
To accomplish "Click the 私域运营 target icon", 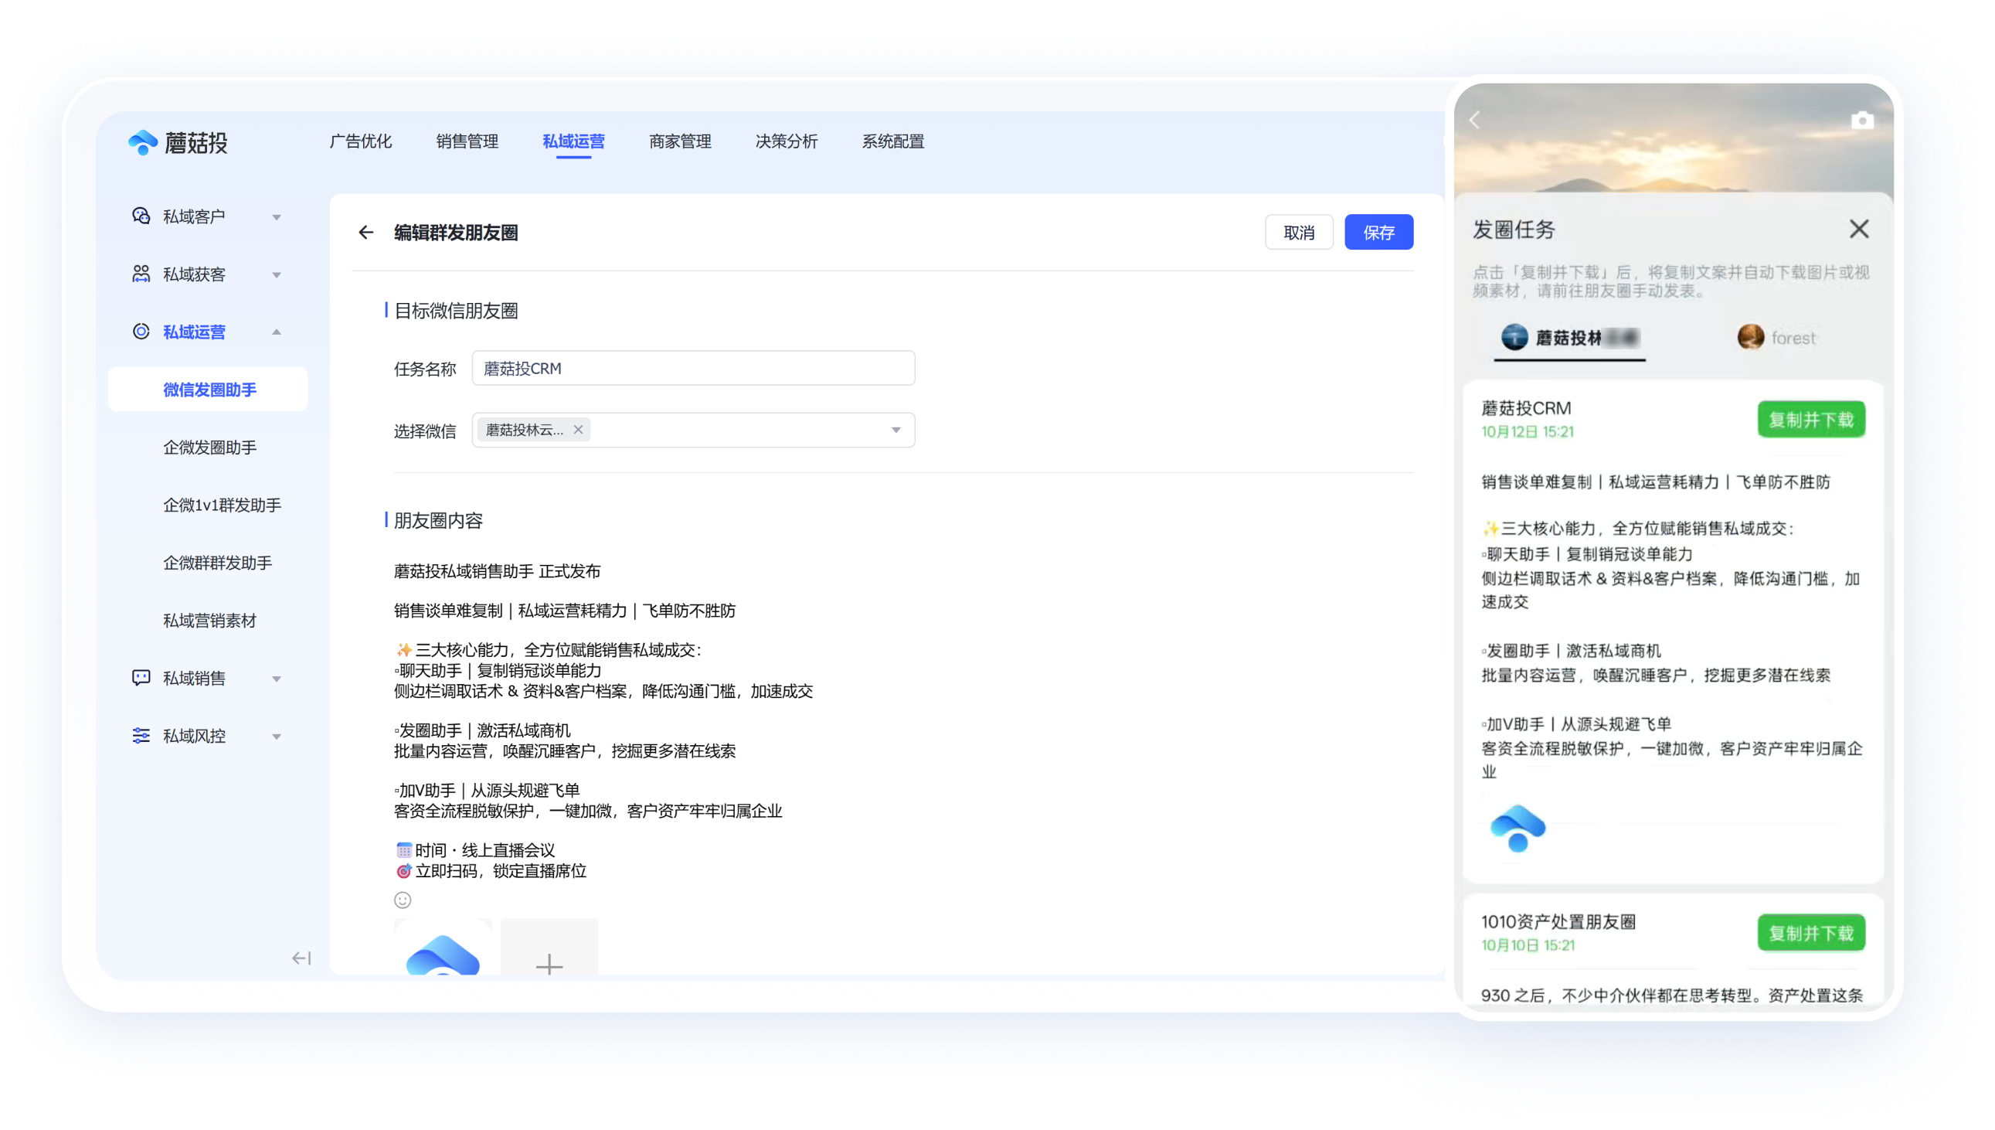I will click(x=141, y=332).
